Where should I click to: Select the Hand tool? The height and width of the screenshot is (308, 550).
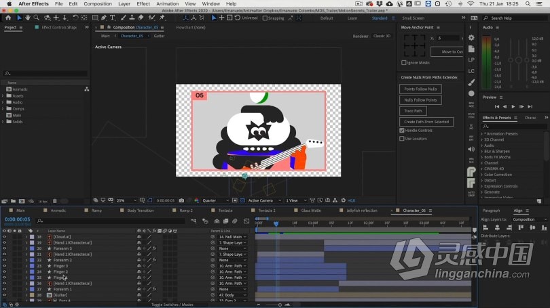coord(27,18)
